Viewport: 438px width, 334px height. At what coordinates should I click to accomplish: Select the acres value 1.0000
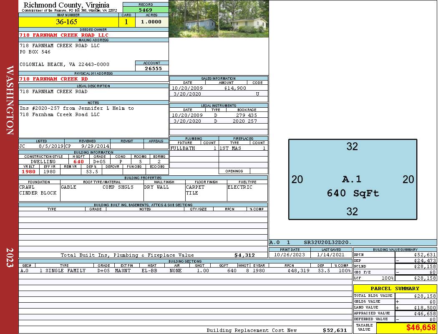[152, 22]
